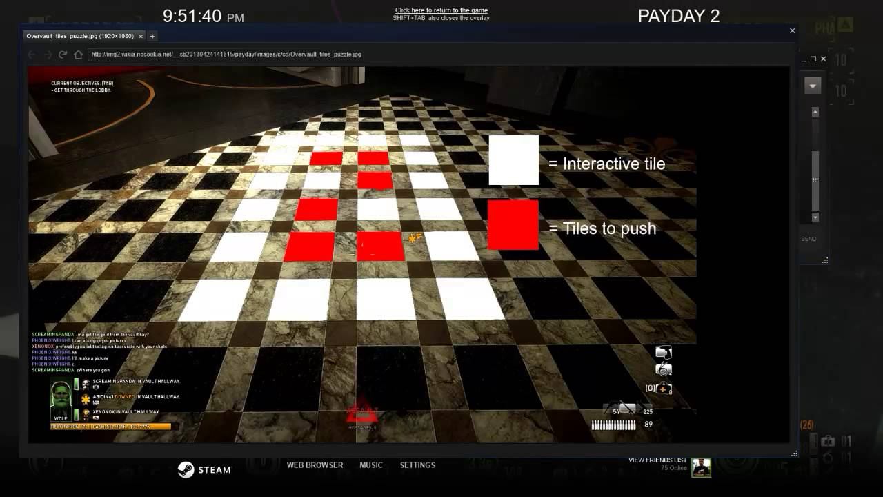Send the chat message
Image resolution: width=883 pixels, height=497 pixels.
[x=808, y=239]
